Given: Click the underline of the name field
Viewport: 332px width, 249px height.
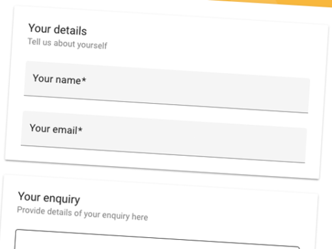Looking at the screenshot, I should point(166,104).
